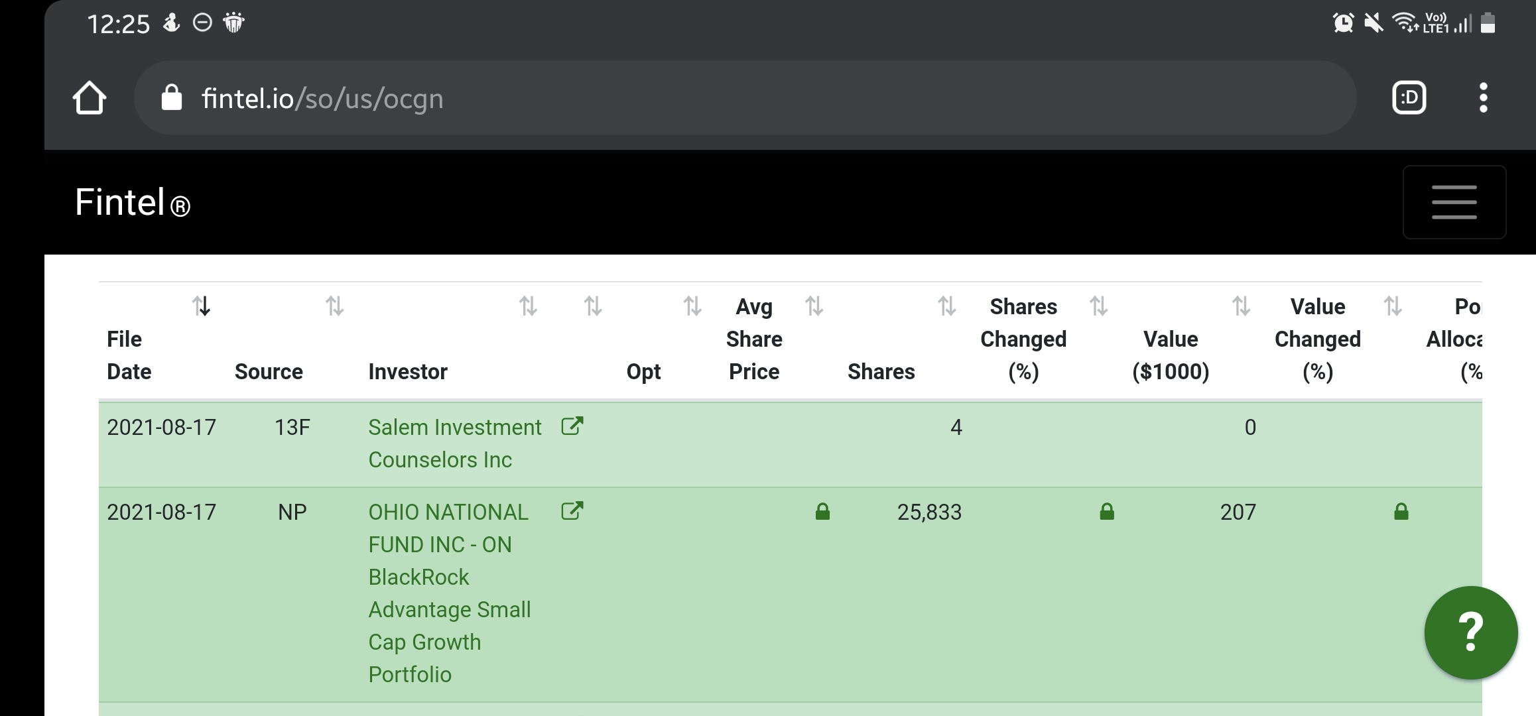Click the lock icon in Shares Changed column

[1106, 512]
